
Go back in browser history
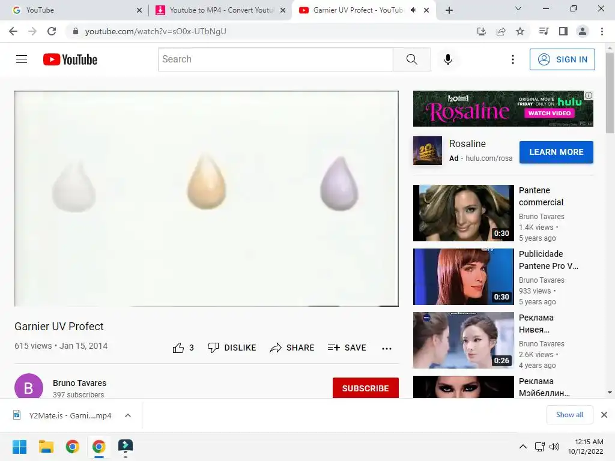pyautogui.click(x=13, y=31)
